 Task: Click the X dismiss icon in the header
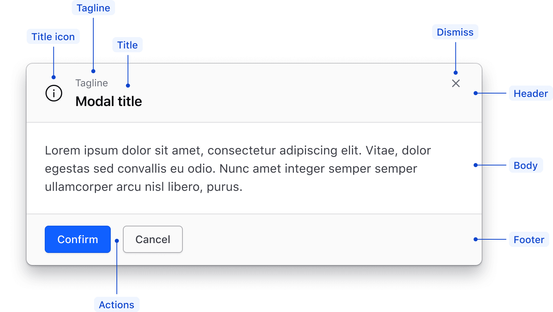(456, 83)
